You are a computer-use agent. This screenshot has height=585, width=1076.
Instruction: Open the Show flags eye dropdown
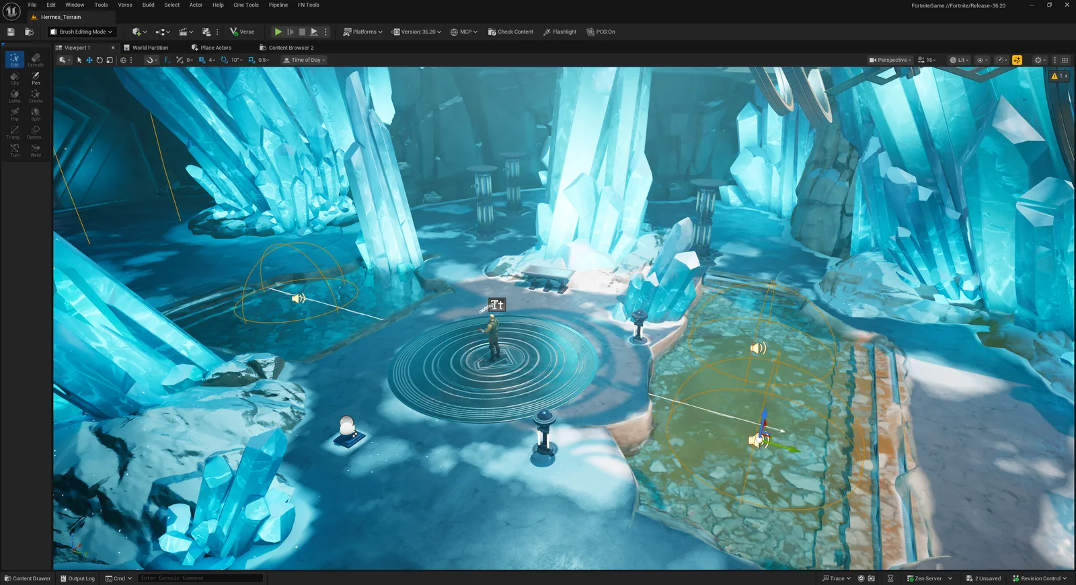tap(983, 60)
